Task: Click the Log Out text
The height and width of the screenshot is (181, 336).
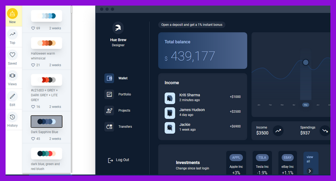Action: pos(123,160)
